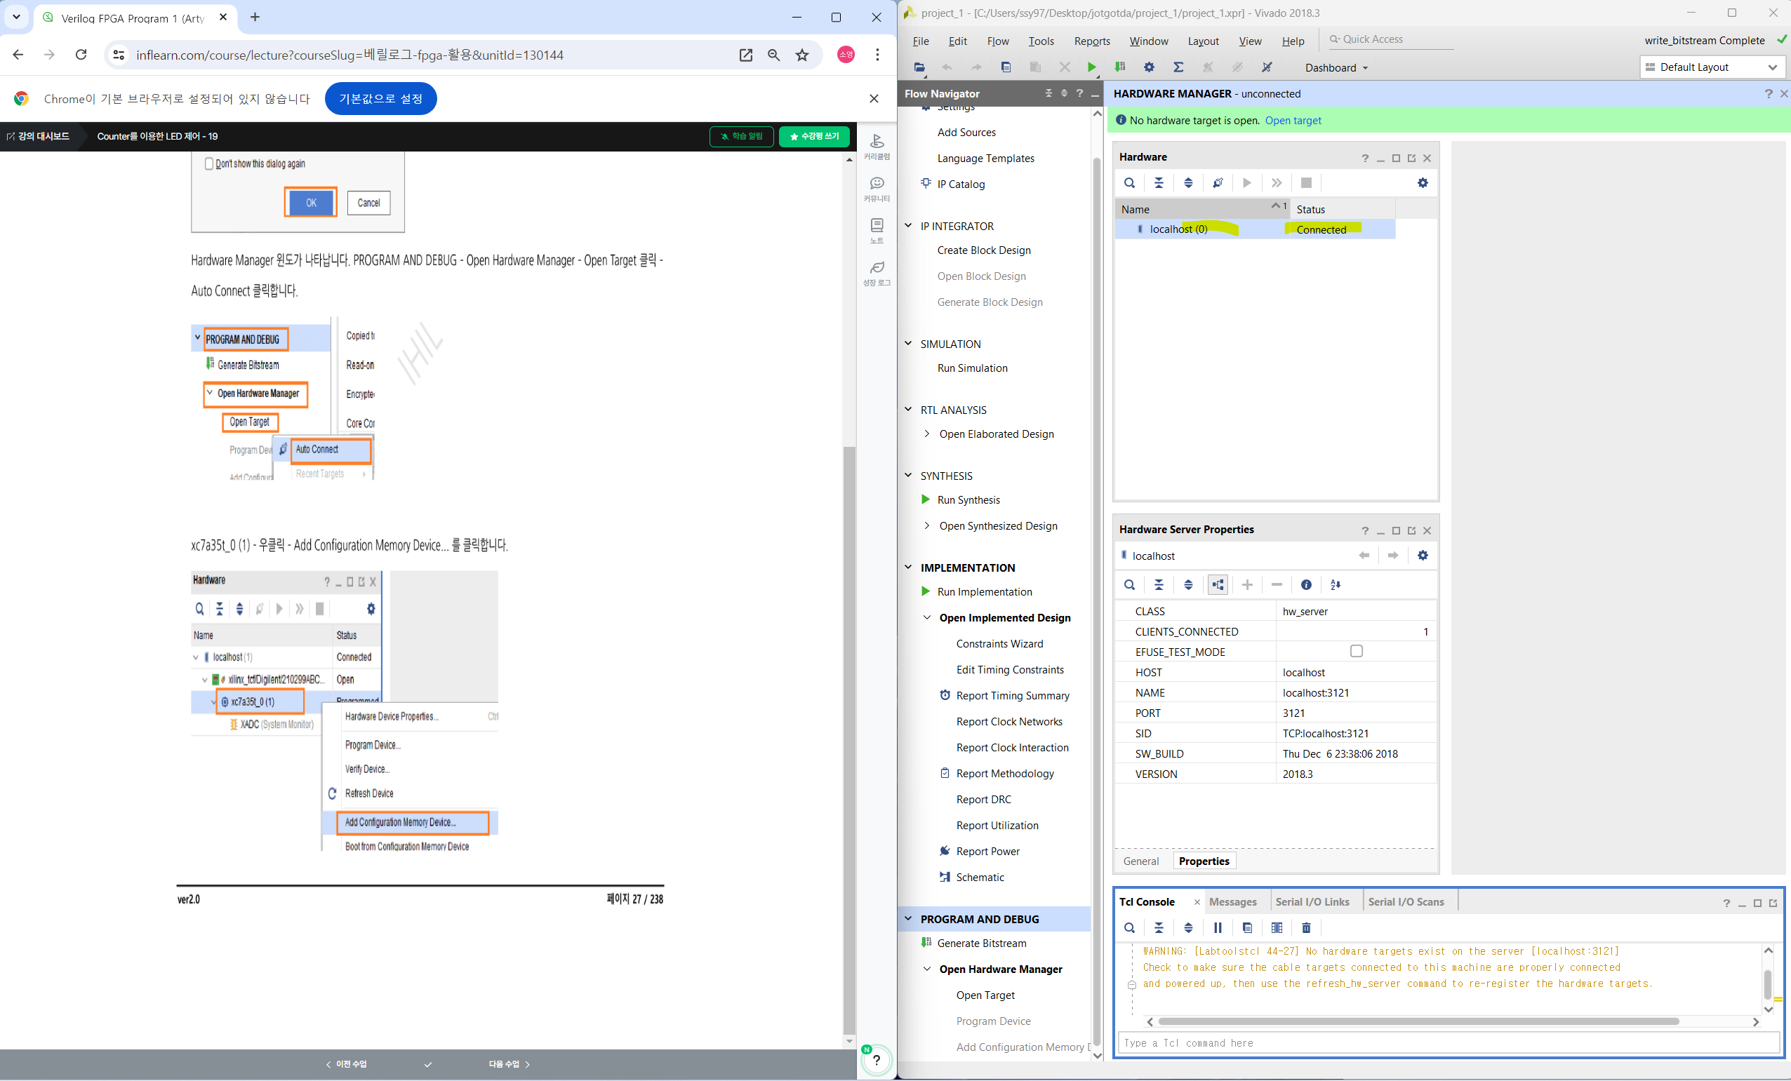1791x1081 pixels.
Task: Click sort properties icon in Server Properties
Action: 1336,585
